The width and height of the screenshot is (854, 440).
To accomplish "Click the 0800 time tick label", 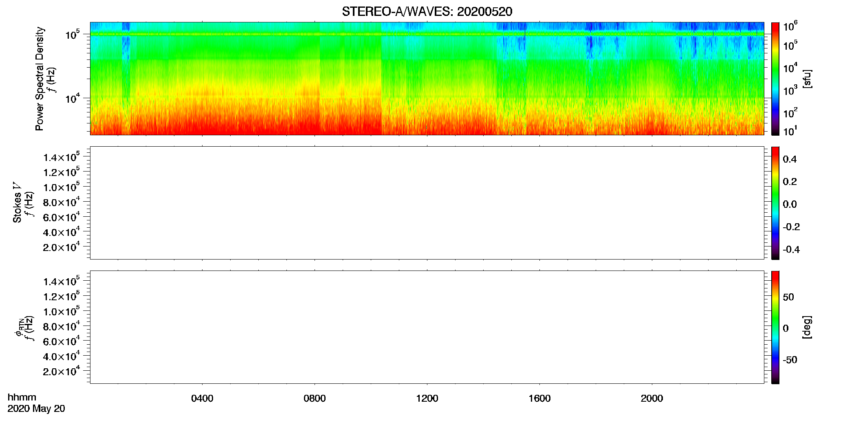I will (315, 398).
